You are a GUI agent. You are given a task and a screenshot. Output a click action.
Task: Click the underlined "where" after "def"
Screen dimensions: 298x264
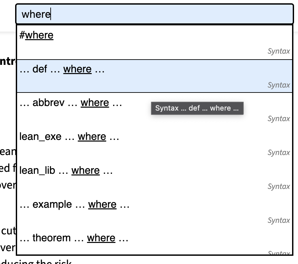click(77, 69)
